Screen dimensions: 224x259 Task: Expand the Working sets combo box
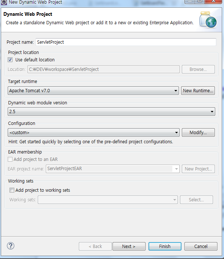pos(108,200)
